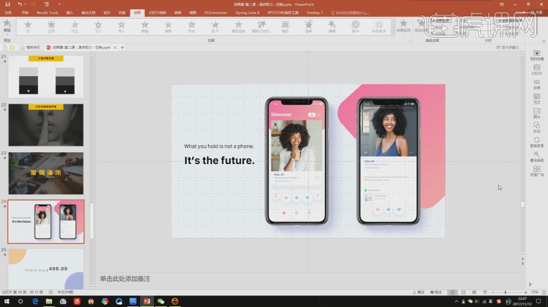
Task: Toggle 批注 comments in the status bar
Action: [x=436, y=292]
